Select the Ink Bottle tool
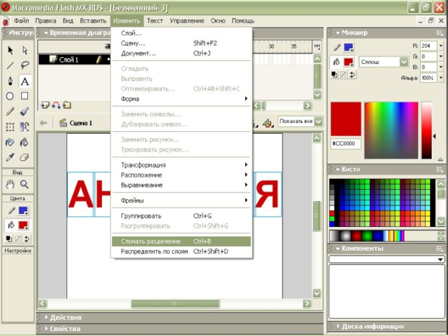The height and width of the screenshot is (336, 448). click(x=10, y=142)
